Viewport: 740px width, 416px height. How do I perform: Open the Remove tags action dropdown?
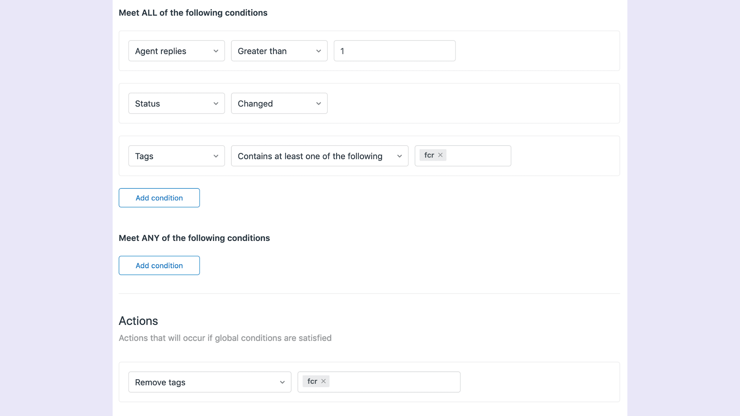pyautogui.click(x=210, y=382)
